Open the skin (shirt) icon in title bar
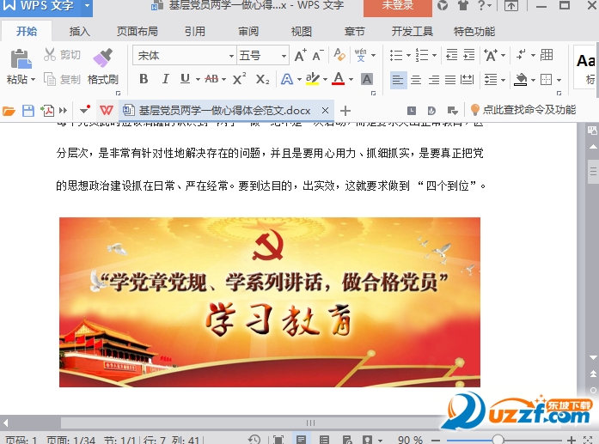Screen dimensions: 599x444 click(x=463, y=5)
